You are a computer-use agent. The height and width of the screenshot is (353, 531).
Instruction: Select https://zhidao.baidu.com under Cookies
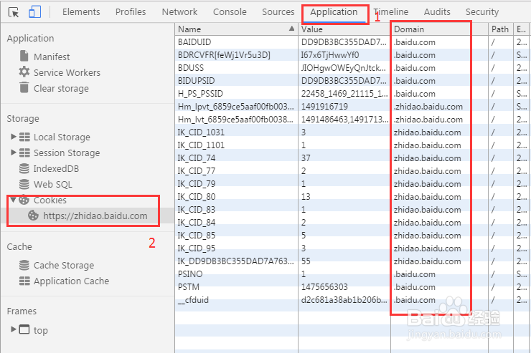tap(95, 216)
